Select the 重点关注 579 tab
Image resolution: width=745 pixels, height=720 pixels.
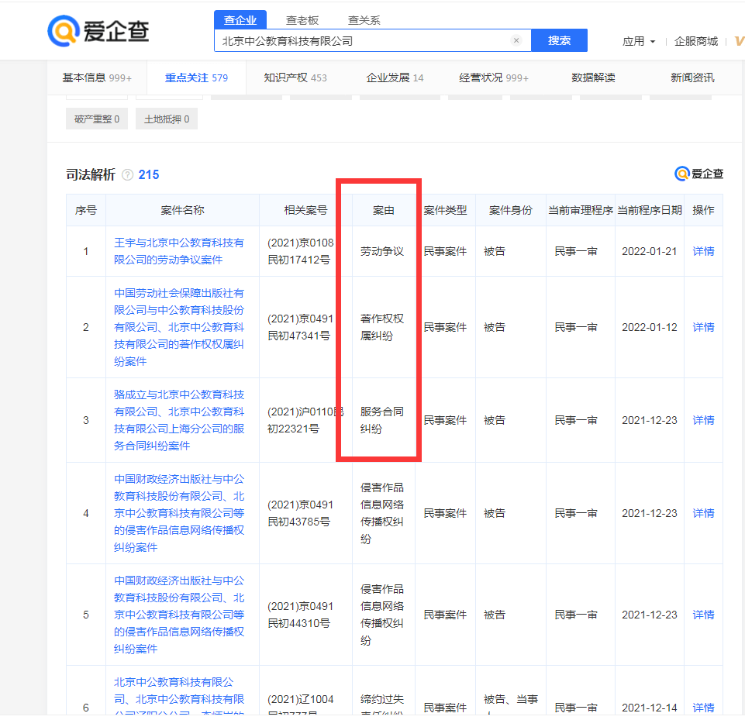pos(196,78)
